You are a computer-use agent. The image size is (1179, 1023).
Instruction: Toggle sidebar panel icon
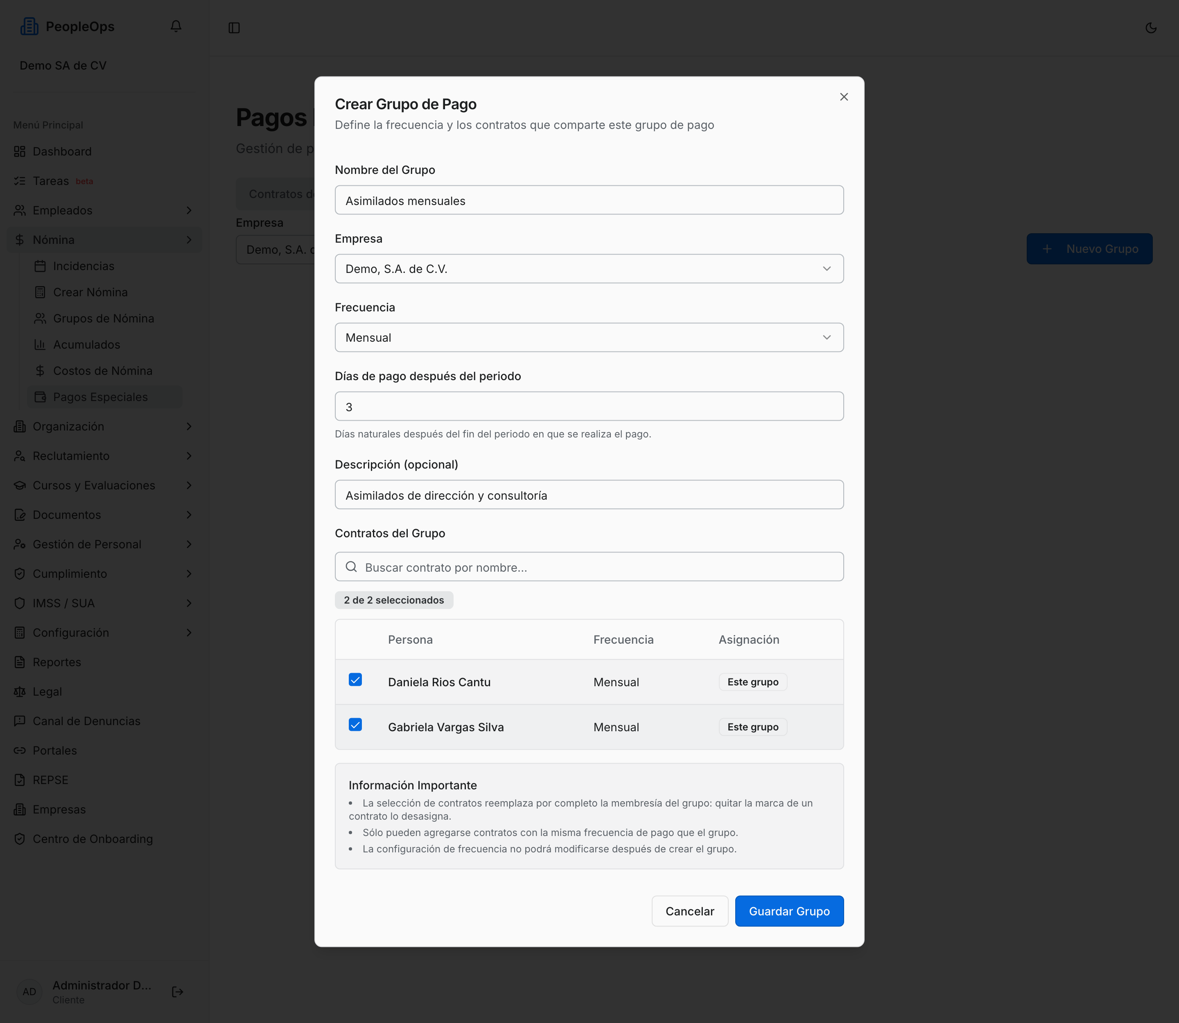(x=234, y=28)
